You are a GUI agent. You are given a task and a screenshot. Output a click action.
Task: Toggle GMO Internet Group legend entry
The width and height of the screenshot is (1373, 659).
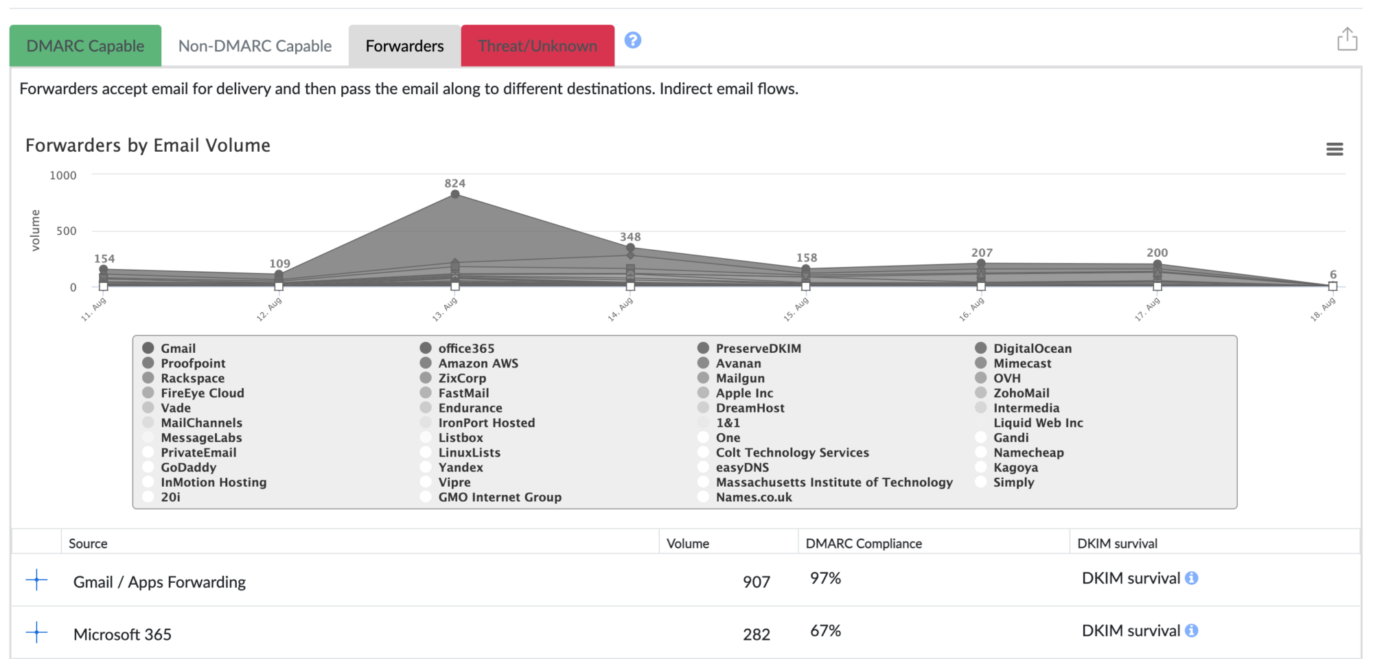[491, 497]
